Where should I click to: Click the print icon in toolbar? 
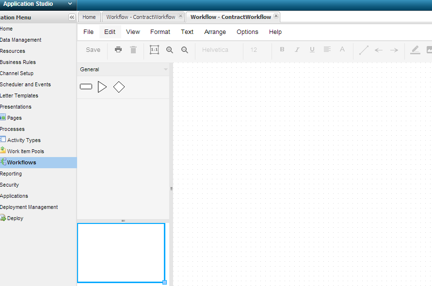click(118, 49)
